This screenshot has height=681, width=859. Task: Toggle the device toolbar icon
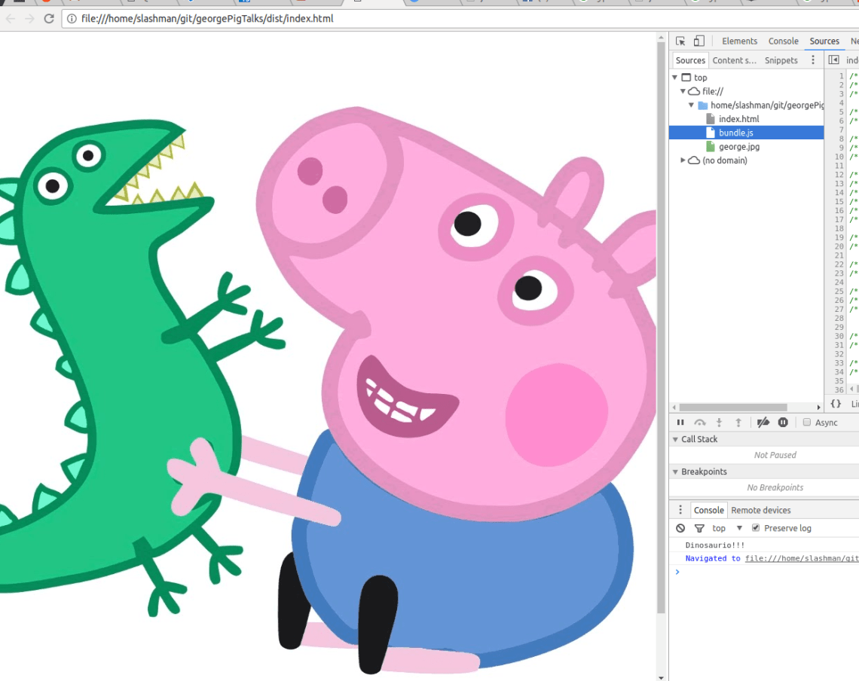tap(699, 41)
